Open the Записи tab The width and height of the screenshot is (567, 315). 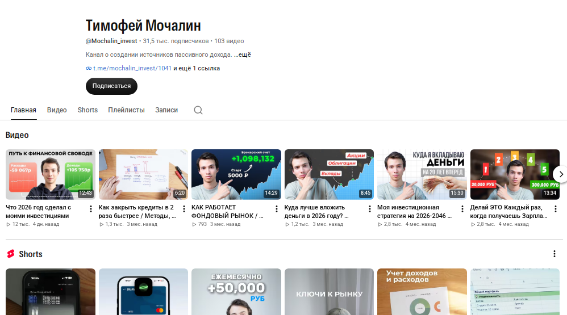click(x=166, y=110)
